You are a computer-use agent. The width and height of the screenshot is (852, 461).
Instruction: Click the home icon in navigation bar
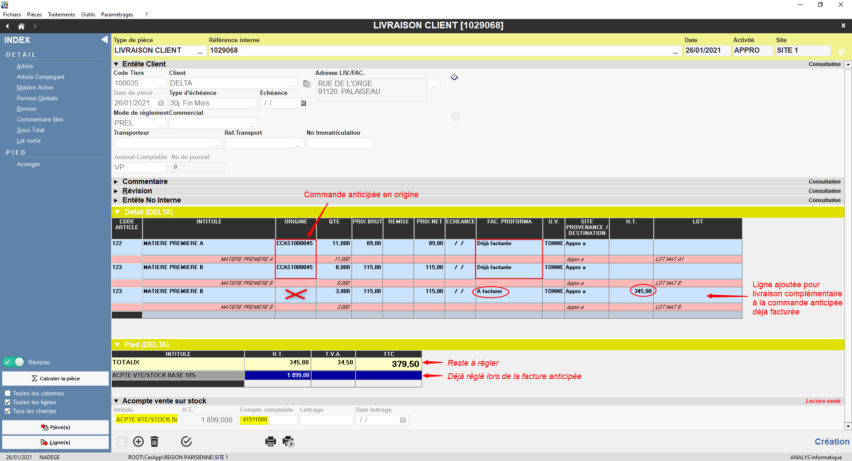(x=21, y=26)
